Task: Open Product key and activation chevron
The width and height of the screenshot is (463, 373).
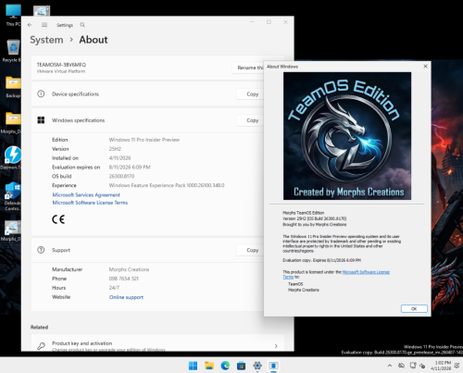Action: 276,346
